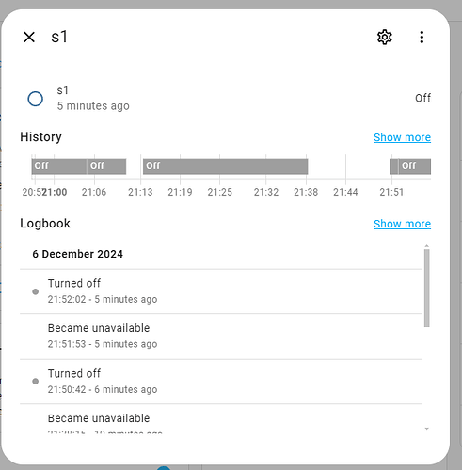Click the logbook scroll down arrow
The height and width of the screenshot is (470, 462).
(426, 429)
